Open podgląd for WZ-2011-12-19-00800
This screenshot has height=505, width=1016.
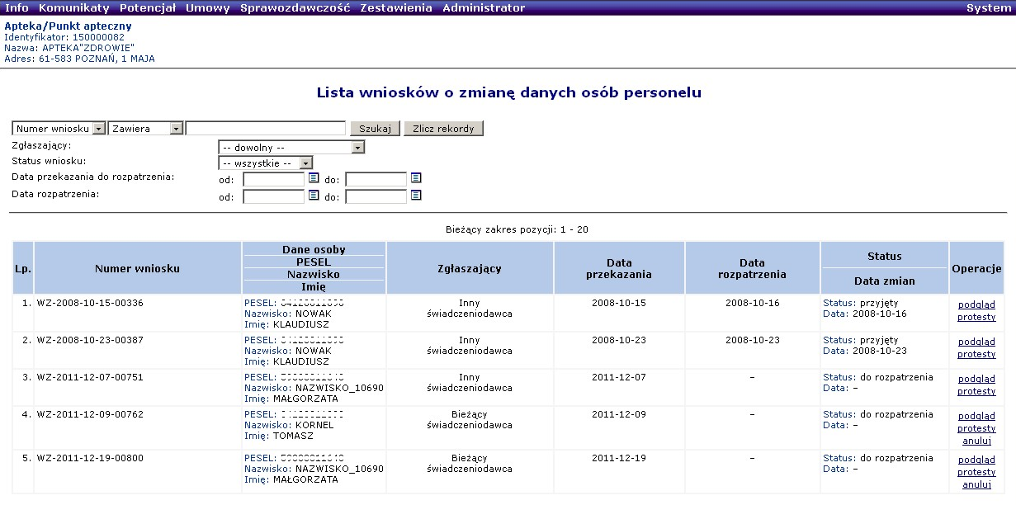click(976, 460)
